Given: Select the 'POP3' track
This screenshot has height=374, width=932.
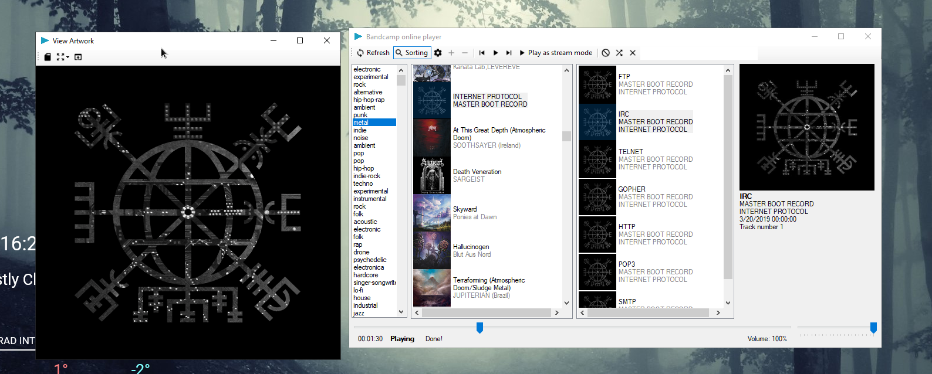Looking at the screenshot, I should (651, 272).
